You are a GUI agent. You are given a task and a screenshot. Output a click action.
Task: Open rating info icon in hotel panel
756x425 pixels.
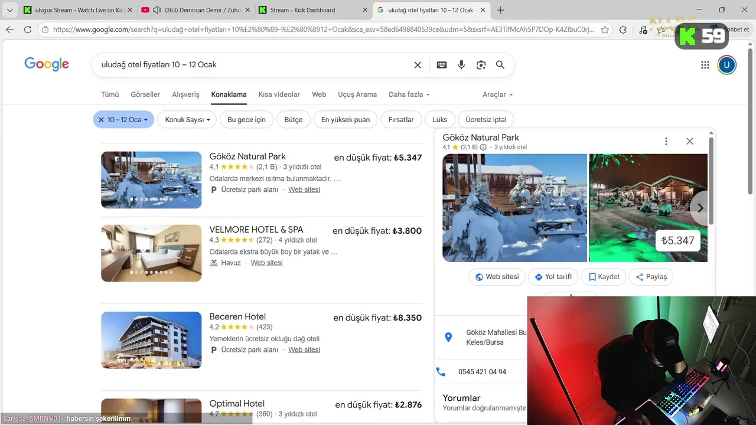[x=483, y=147]
